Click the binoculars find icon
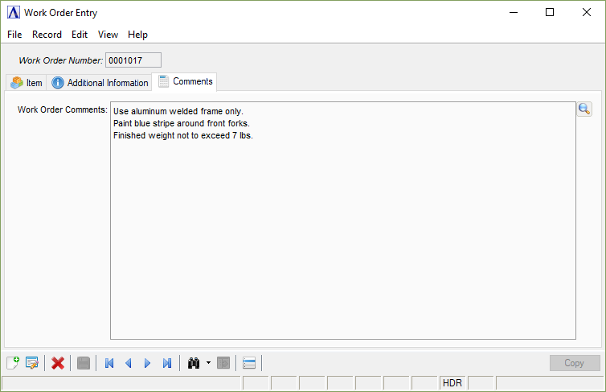Viewport: 606px width, 392px height. [x=193, y=363]
